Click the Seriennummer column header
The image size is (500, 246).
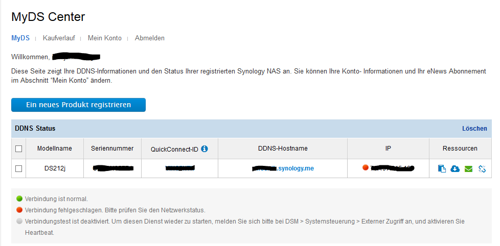click(x=112, y=149)
